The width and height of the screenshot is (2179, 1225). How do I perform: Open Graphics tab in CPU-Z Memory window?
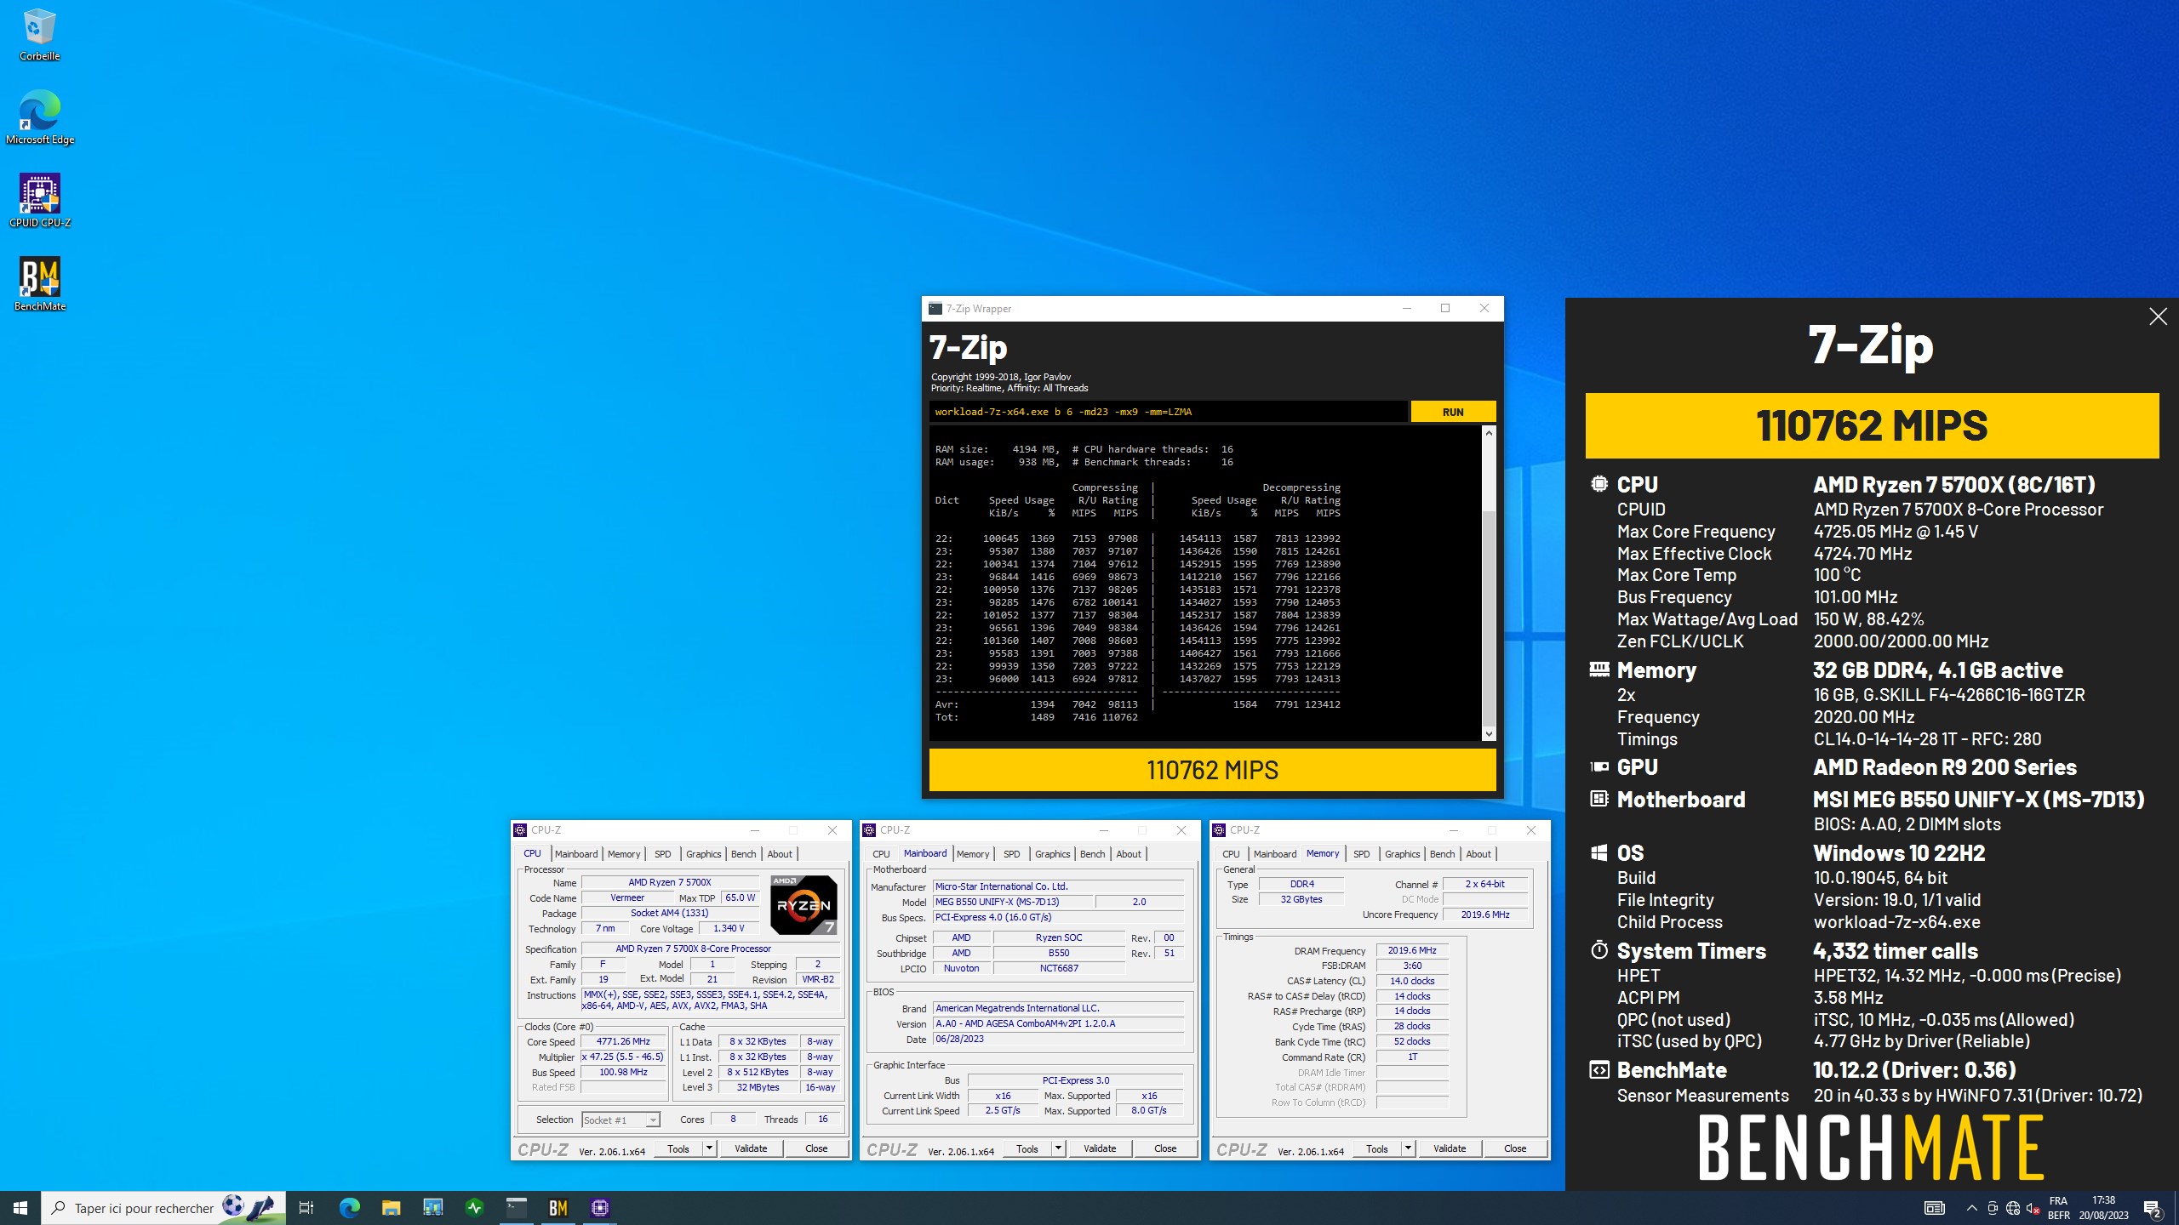tap(1402, 854)
